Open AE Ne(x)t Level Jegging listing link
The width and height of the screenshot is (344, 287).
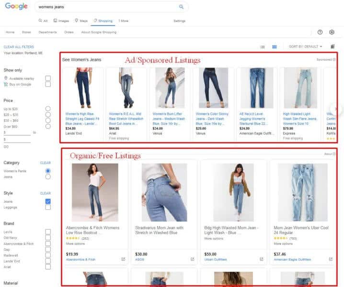(x=253, y=119)
